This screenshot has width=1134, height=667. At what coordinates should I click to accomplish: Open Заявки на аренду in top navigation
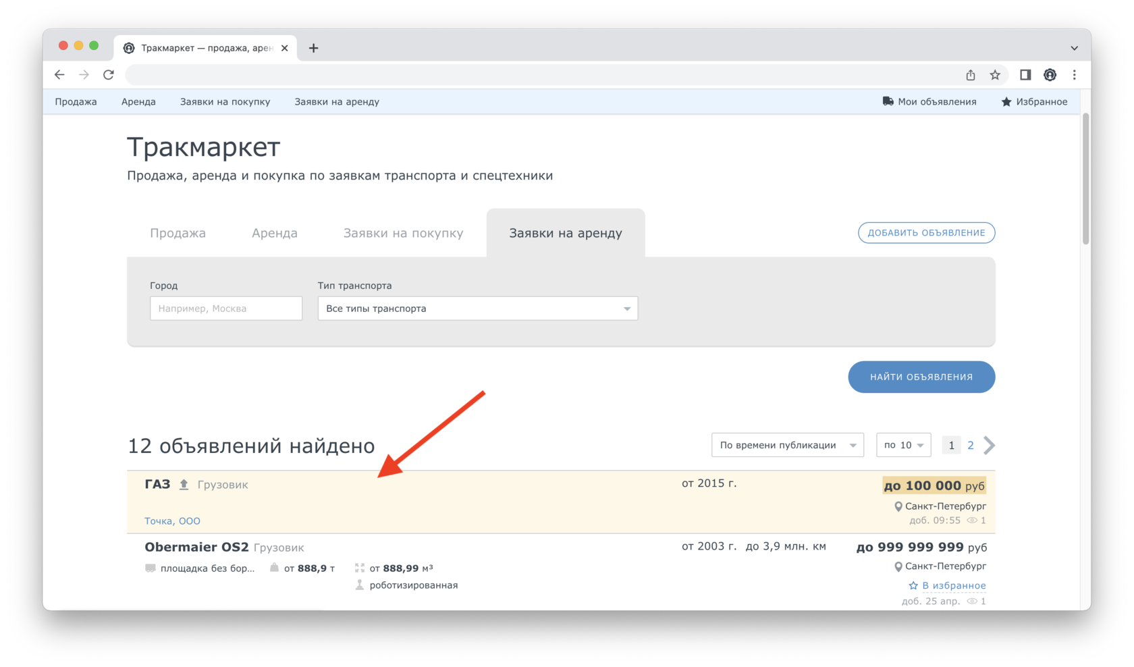[337, 102]
